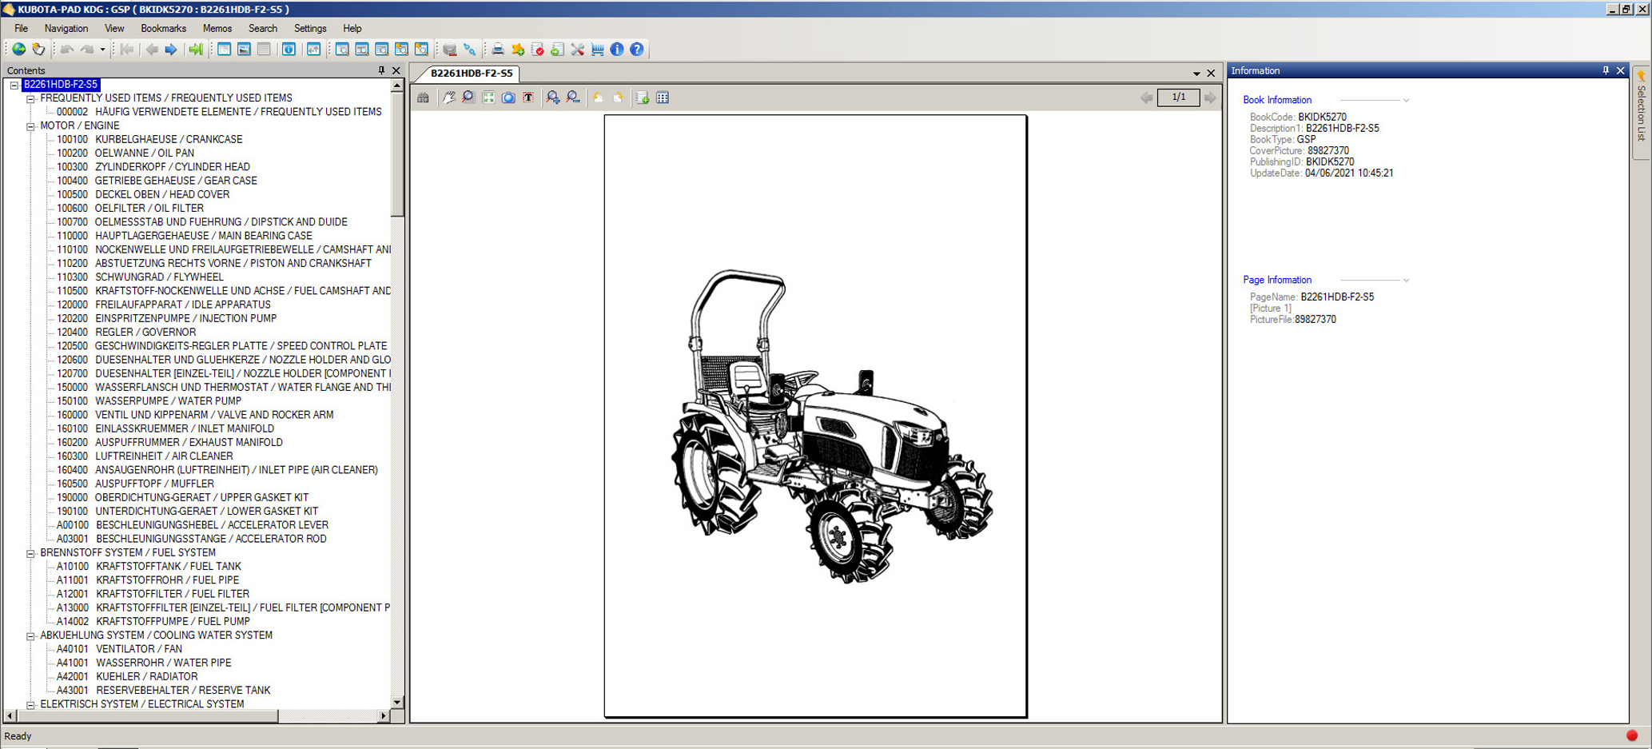Open the Settings menu
The width and height of the screenshot is (1652, 749).
click(x=309, y=28)
